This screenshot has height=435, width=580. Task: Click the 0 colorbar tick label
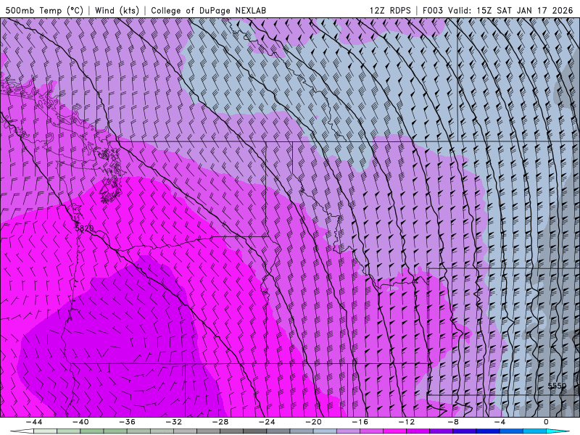point(546,422)
